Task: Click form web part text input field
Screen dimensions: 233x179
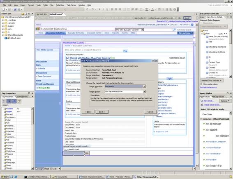Action: [x=74, y=153]
